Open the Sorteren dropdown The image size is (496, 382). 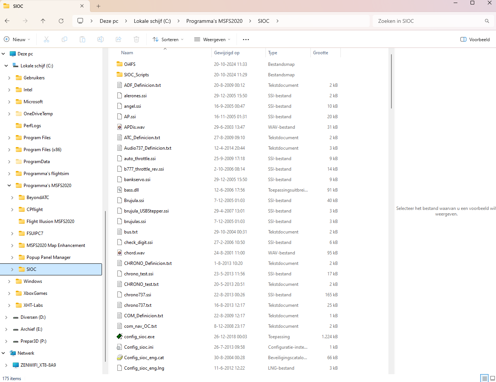pyautogui.click(x=168, y=39)
